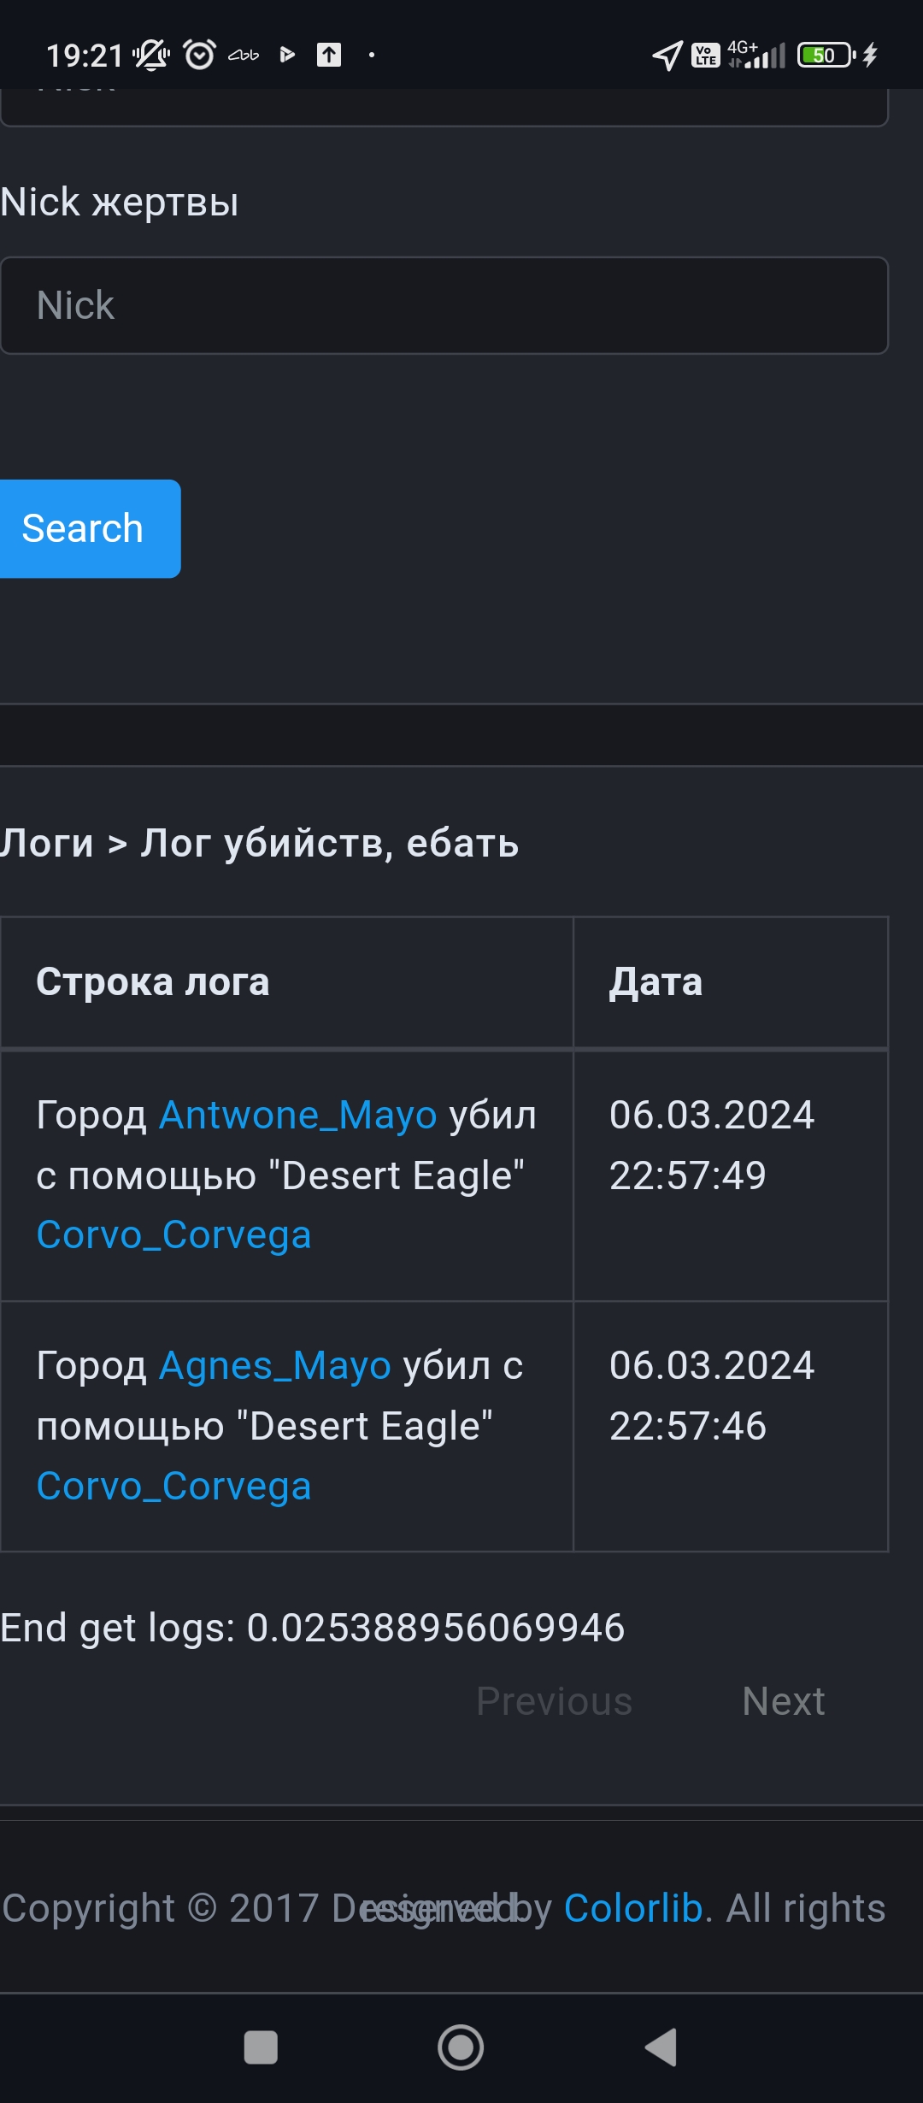This screenshot has height=2103, width=923.
Task: Tap the location arrow status icon
Action: (667, 56)
